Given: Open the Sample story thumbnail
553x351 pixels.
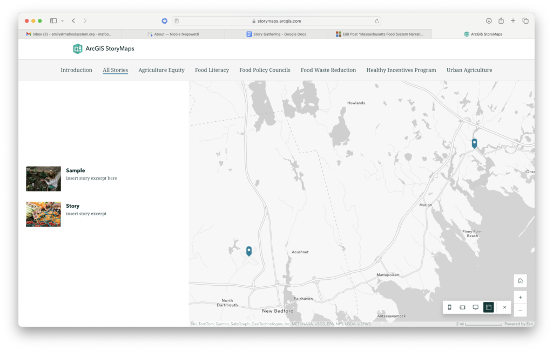Looking at the screenshot, I should coord(43,179).
